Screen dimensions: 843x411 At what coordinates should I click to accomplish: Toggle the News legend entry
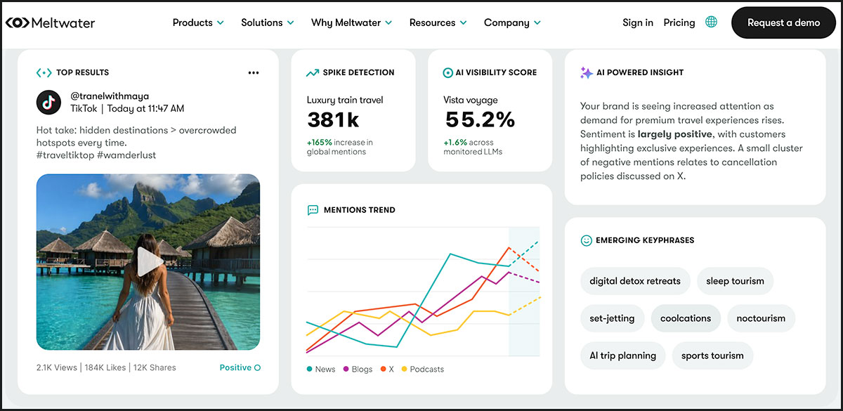click(x=321, y=369)
